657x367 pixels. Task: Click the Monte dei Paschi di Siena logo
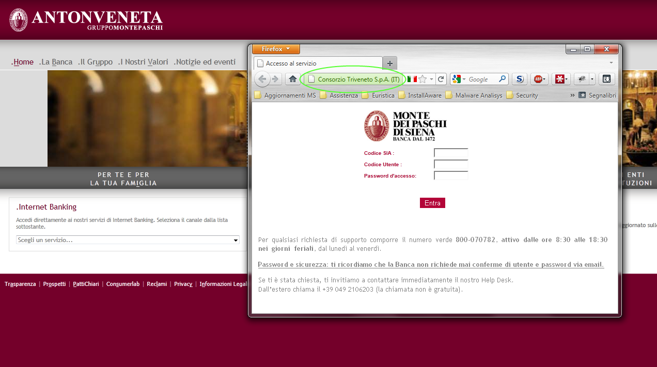pos(405,126)
